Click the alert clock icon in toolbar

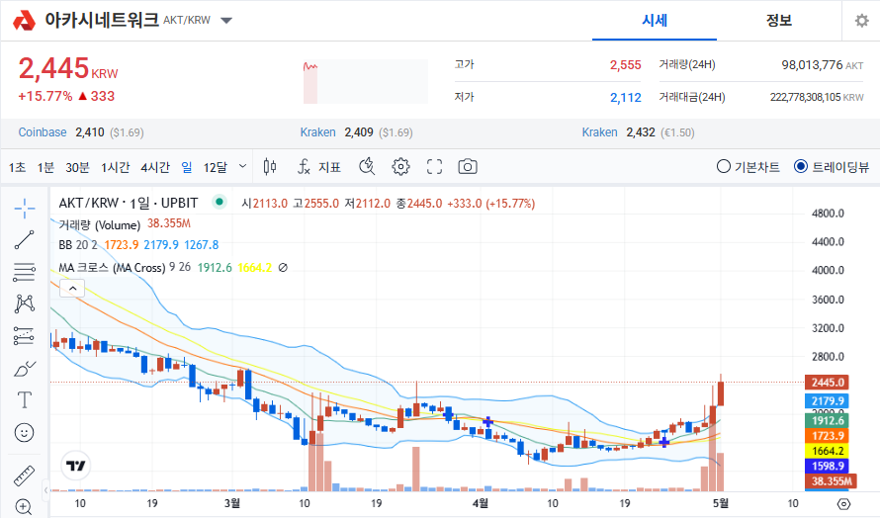pyautogui.click(x=367, y=167)
